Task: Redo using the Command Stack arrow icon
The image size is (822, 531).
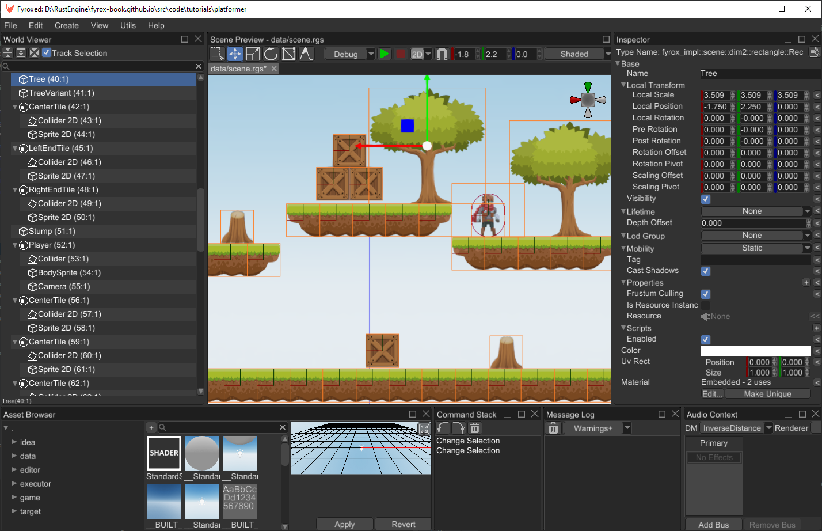Action: coord(458,428)
